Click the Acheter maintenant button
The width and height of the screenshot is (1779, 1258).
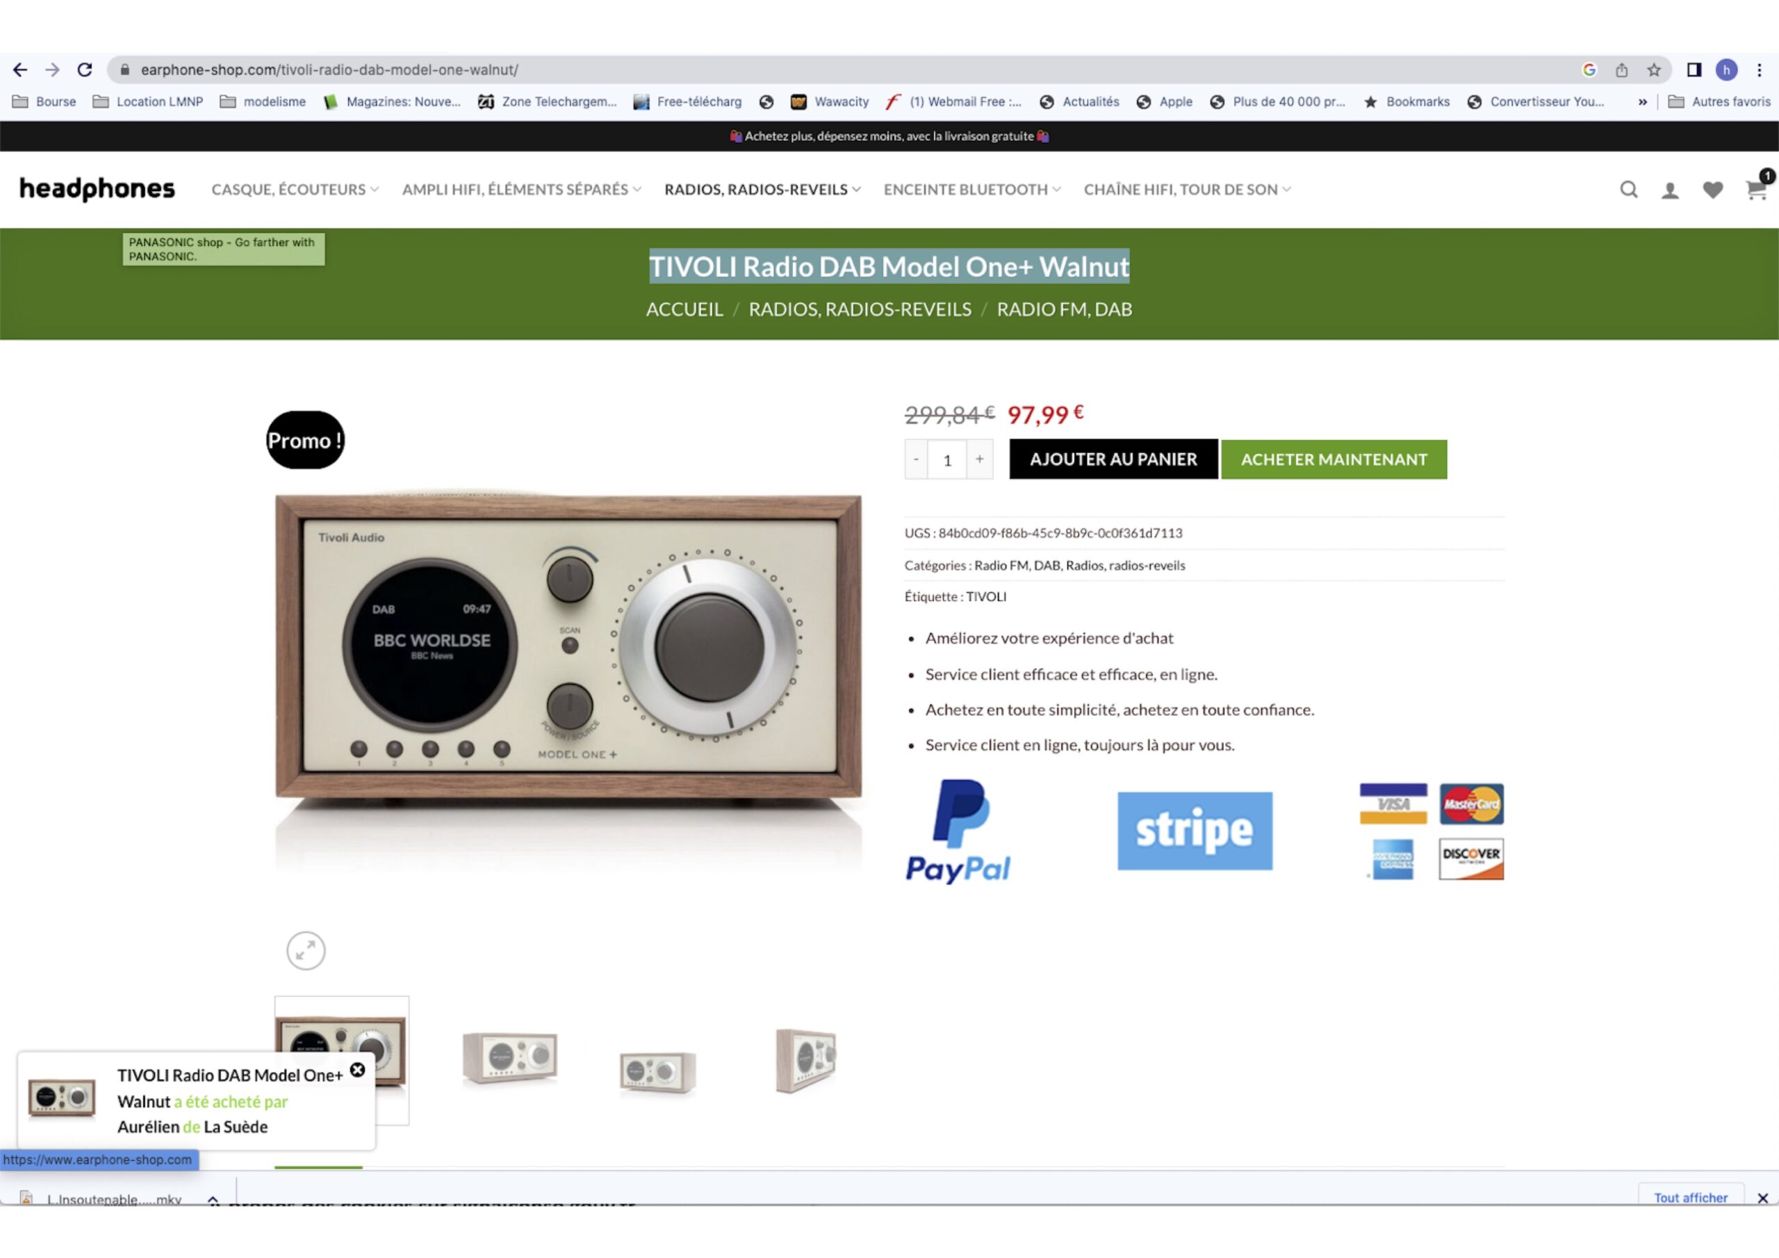click(1334, 459)
